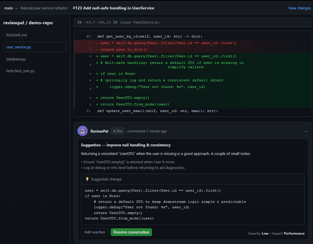Click the commented 1 minute ago timestamp
This screenshot has width=313, height=244.
[147, 131]
